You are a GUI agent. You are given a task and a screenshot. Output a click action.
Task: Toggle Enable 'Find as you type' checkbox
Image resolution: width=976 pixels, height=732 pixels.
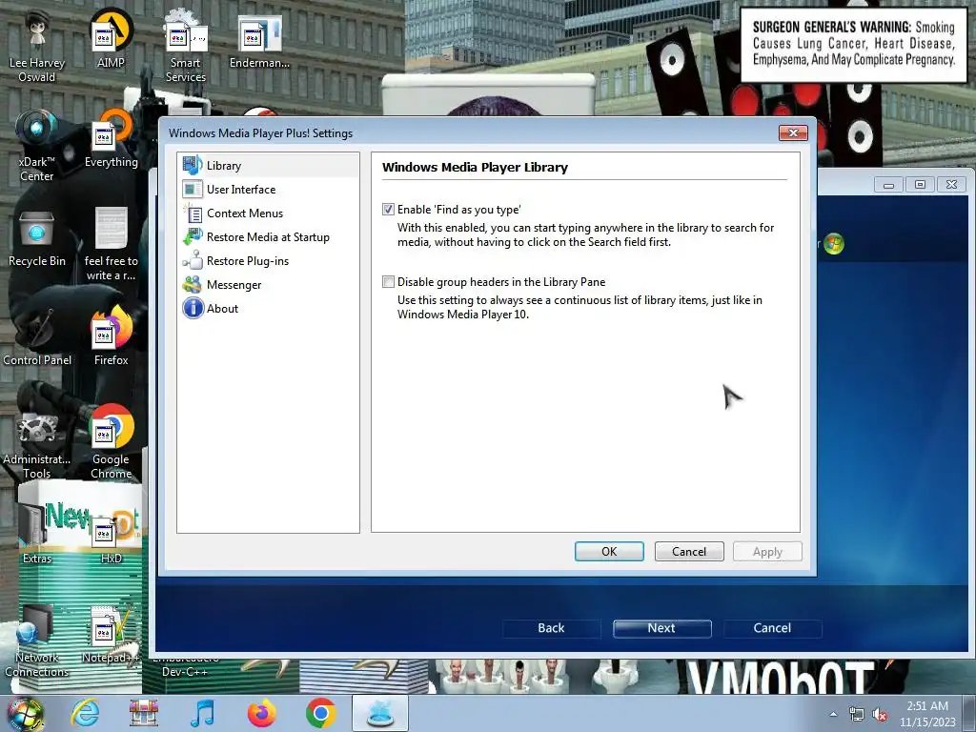389,210
